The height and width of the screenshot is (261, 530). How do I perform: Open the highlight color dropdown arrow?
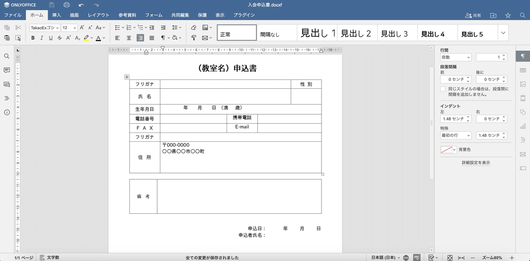[x=92, y=38]
